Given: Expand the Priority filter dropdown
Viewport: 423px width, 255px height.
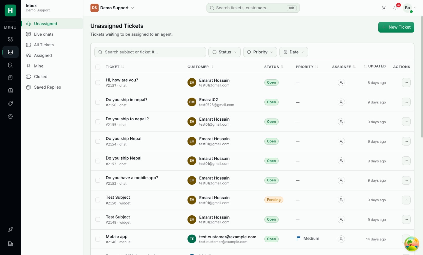Looking at the screenshot, I should 260,52.
